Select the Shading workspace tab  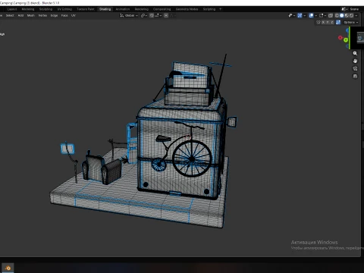[x=105, y=9]
